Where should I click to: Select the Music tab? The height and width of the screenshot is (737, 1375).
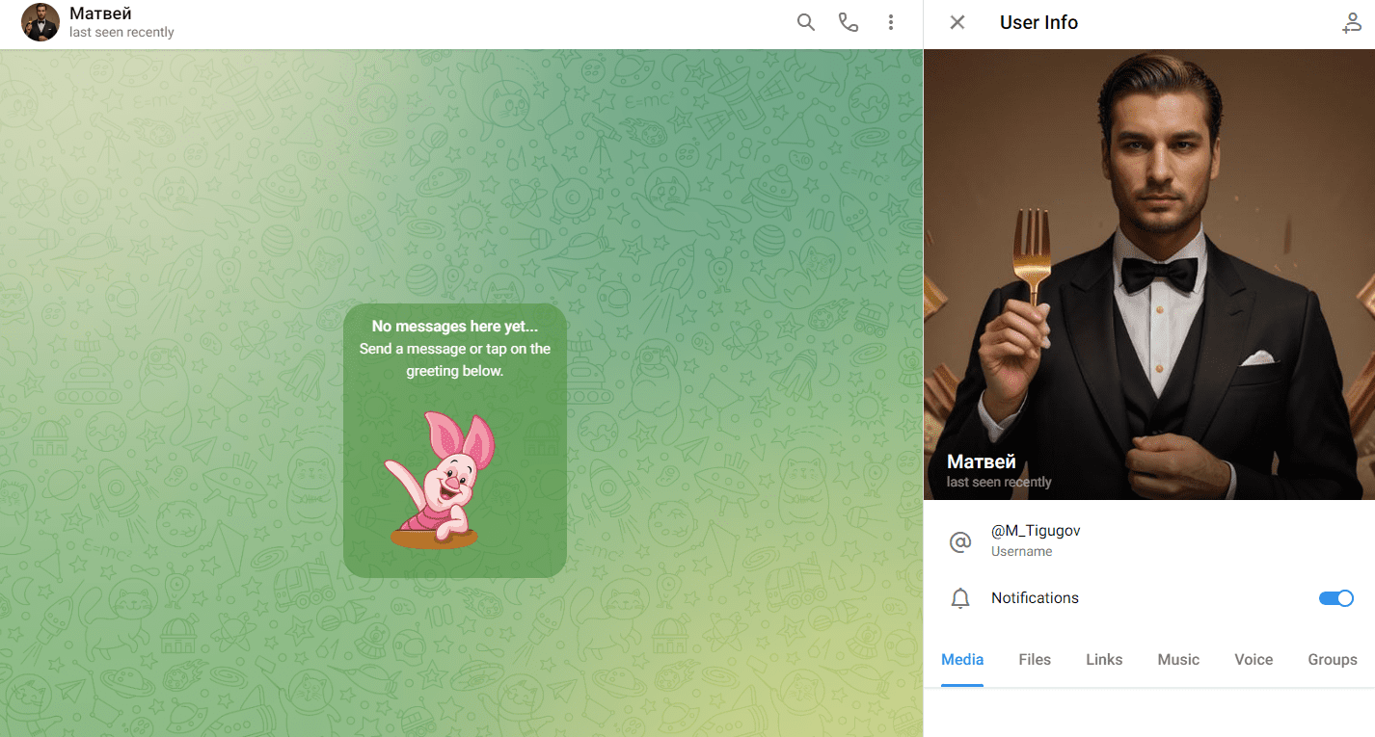(x=1178, y=660)
